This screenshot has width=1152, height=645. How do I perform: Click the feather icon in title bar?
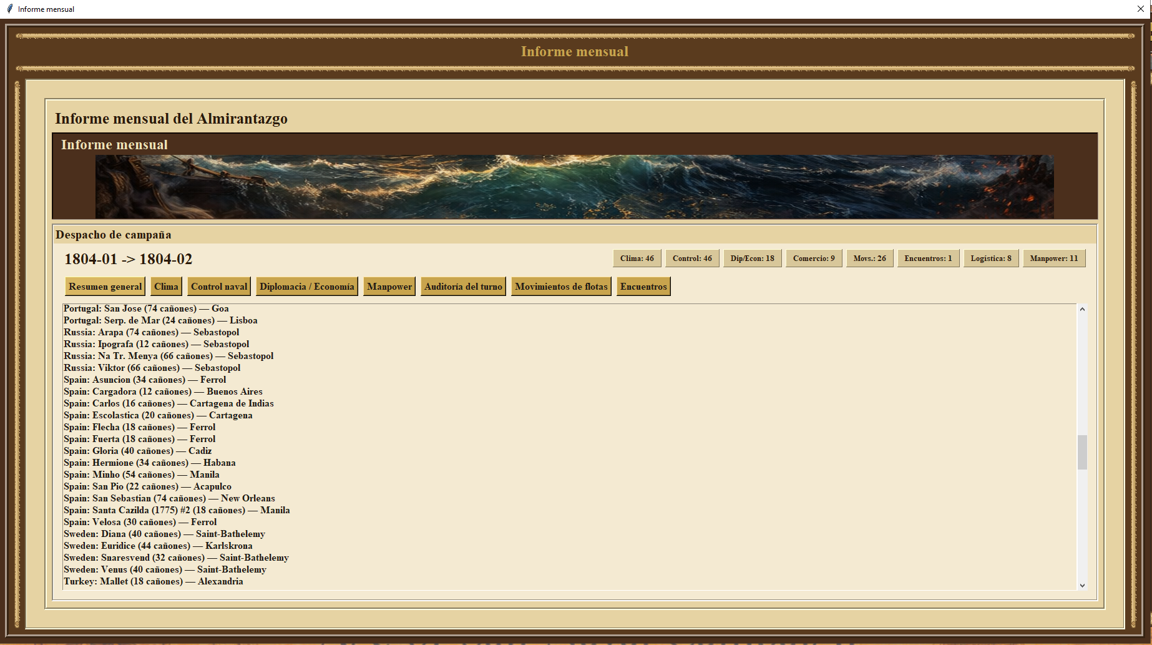point(9,9)
